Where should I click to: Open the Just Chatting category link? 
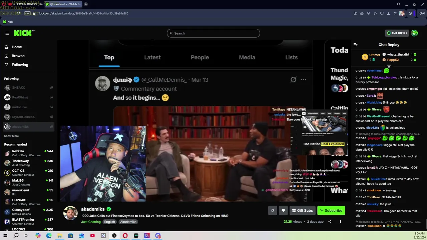[x=91, y=222]
